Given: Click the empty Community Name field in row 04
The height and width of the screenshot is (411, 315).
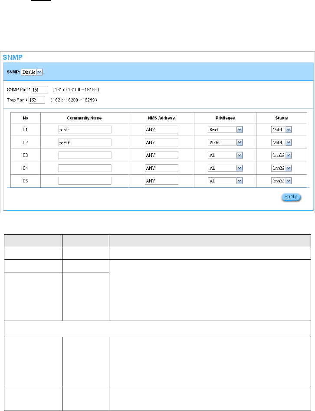Looking at the screenshot, I should pos(85,168).
